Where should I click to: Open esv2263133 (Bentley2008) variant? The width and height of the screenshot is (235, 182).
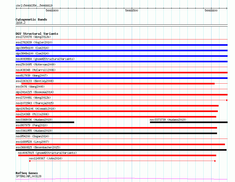tap(35, 81)
